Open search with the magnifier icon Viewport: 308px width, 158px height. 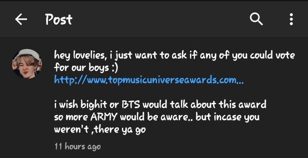point(256,19)
